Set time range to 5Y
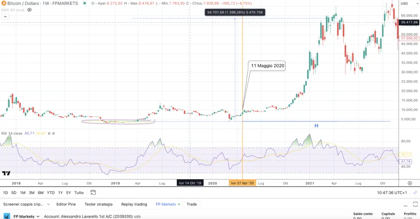420x219 pixels. [x=68, y=192]
